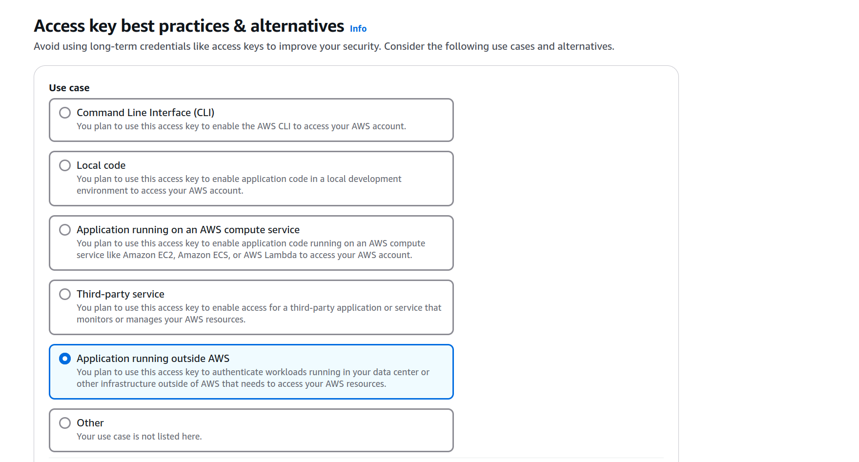This screenshot has height=462, width=859.
Task: Click the selected Application running outside AWS radio
Action: point(65,359)
